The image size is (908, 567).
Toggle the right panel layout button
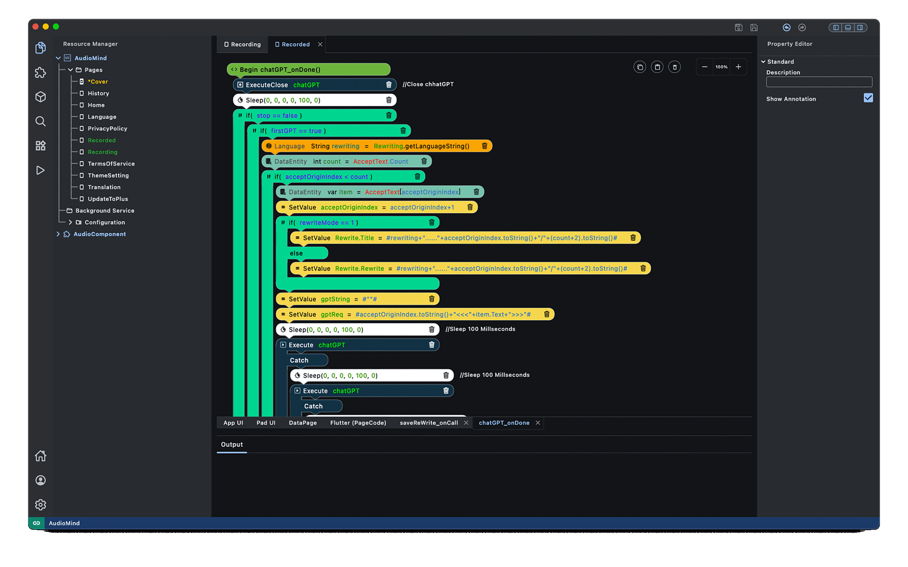point(859,27)
